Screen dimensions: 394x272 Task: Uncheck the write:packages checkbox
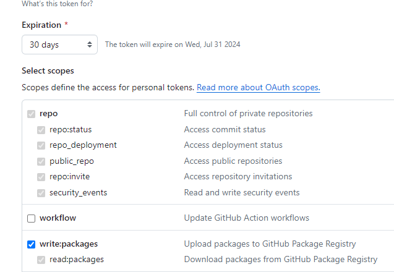click(x=32, y=244)
